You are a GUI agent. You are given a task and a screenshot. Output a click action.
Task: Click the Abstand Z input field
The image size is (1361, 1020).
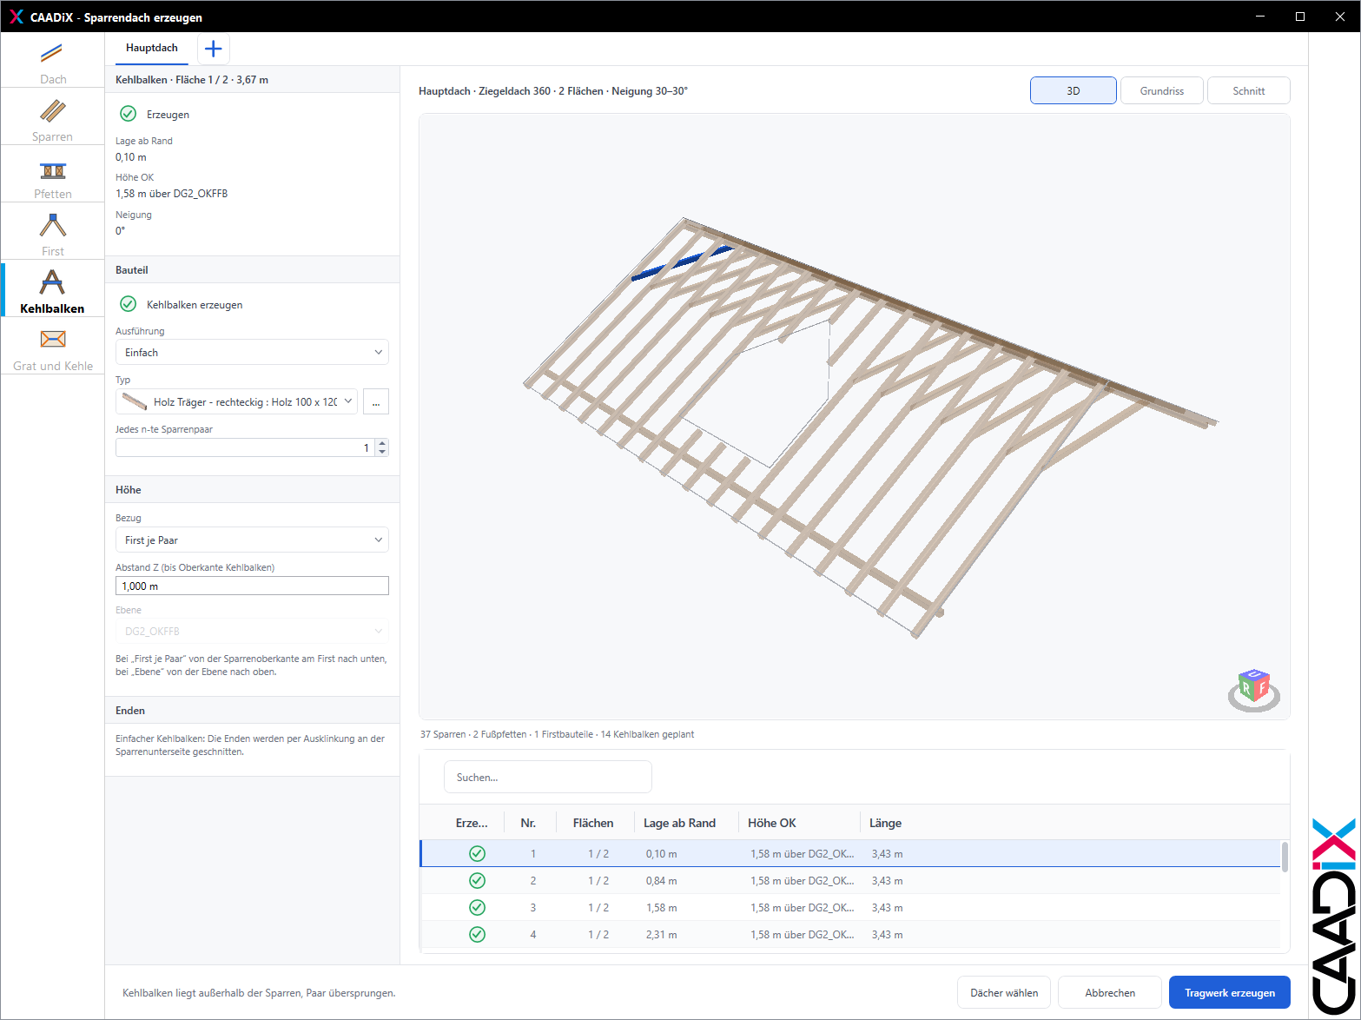(x=252, y=586)
